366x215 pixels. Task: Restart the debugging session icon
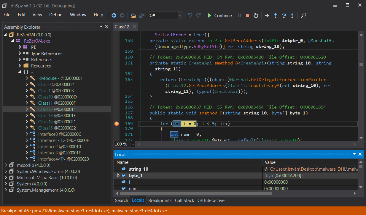click(256, 15)
